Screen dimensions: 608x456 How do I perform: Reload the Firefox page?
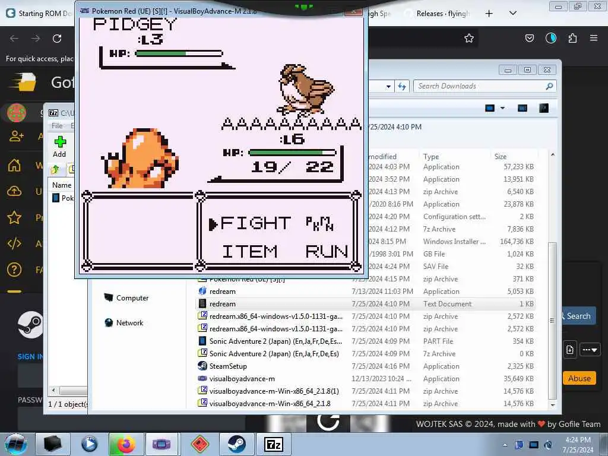coord(57,39)
